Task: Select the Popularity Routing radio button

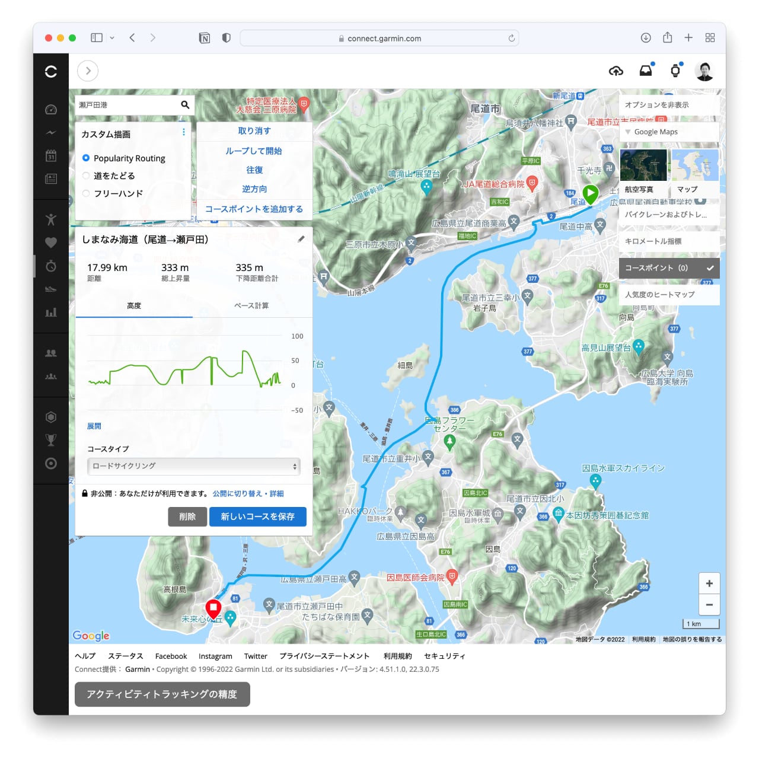Action: pyautogui.click(x=87, y=158)
